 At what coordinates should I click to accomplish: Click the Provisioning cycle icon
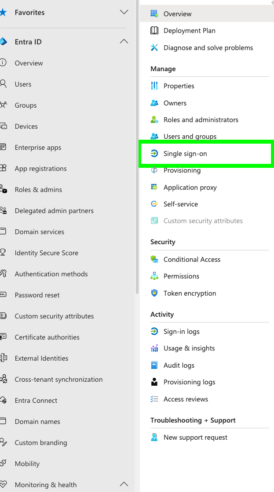[x=154, y=170]
